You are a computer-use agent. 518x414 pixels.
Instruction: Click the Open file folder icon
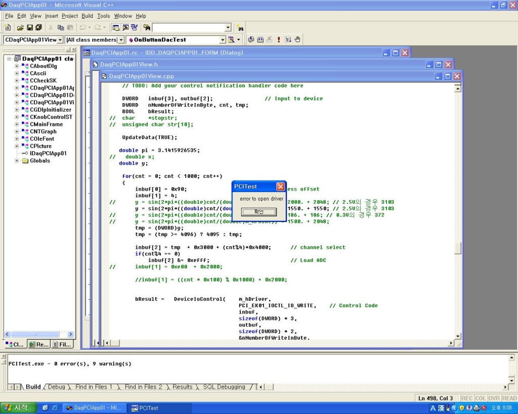pos(20,28)
